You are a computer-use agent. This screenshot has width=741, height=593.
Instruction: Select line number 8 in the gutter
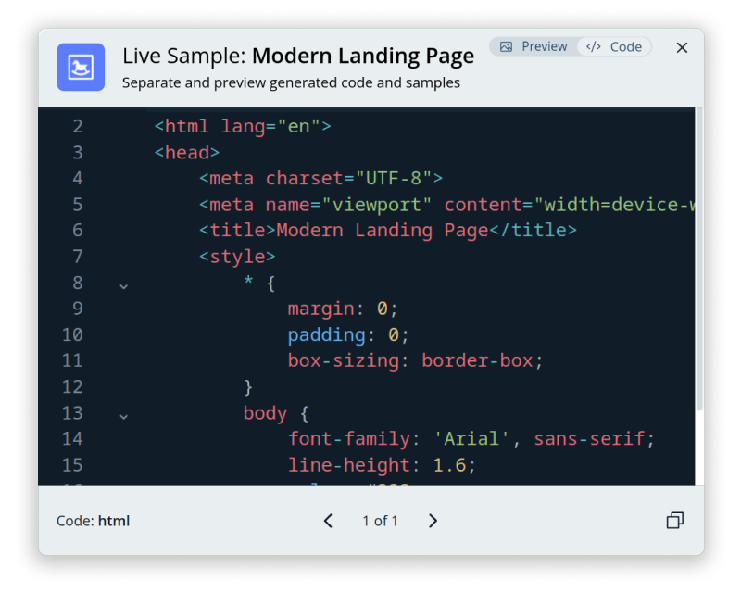click(x=78, y=283)
